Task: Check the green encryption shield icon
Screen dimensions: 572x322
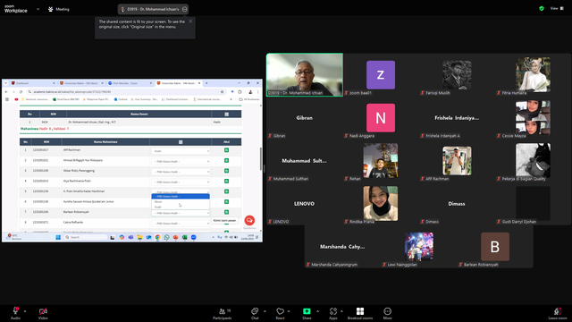Action: click(x=542, y=8)
